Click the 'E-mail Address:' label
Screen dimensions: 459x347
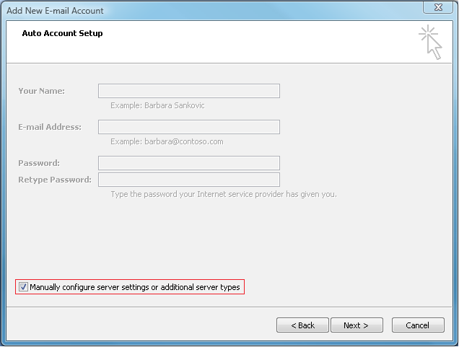pyautogui.click(x=49, y=127)
